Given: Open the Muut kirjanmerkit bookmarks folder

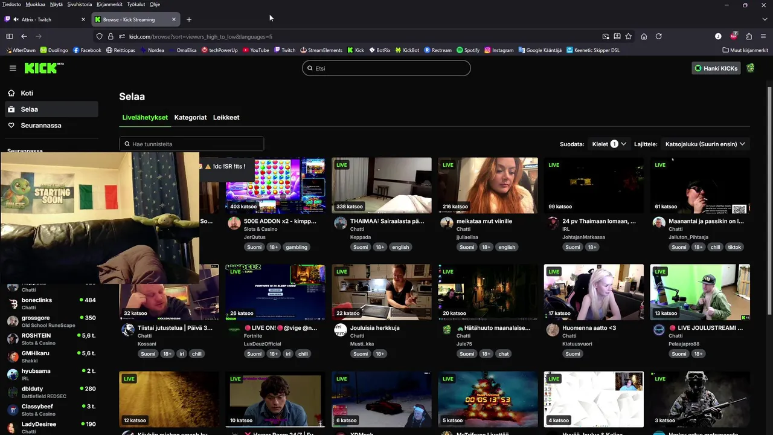Looking at the screenshot, I should [x=745, y=50].
